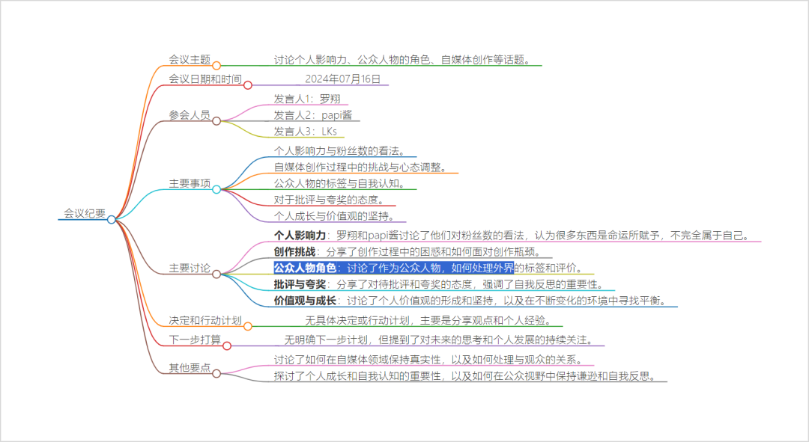Select the 其他要点 node label
Image resolution: width=809 pixels, height=442 pixels.
click(190, 367)
